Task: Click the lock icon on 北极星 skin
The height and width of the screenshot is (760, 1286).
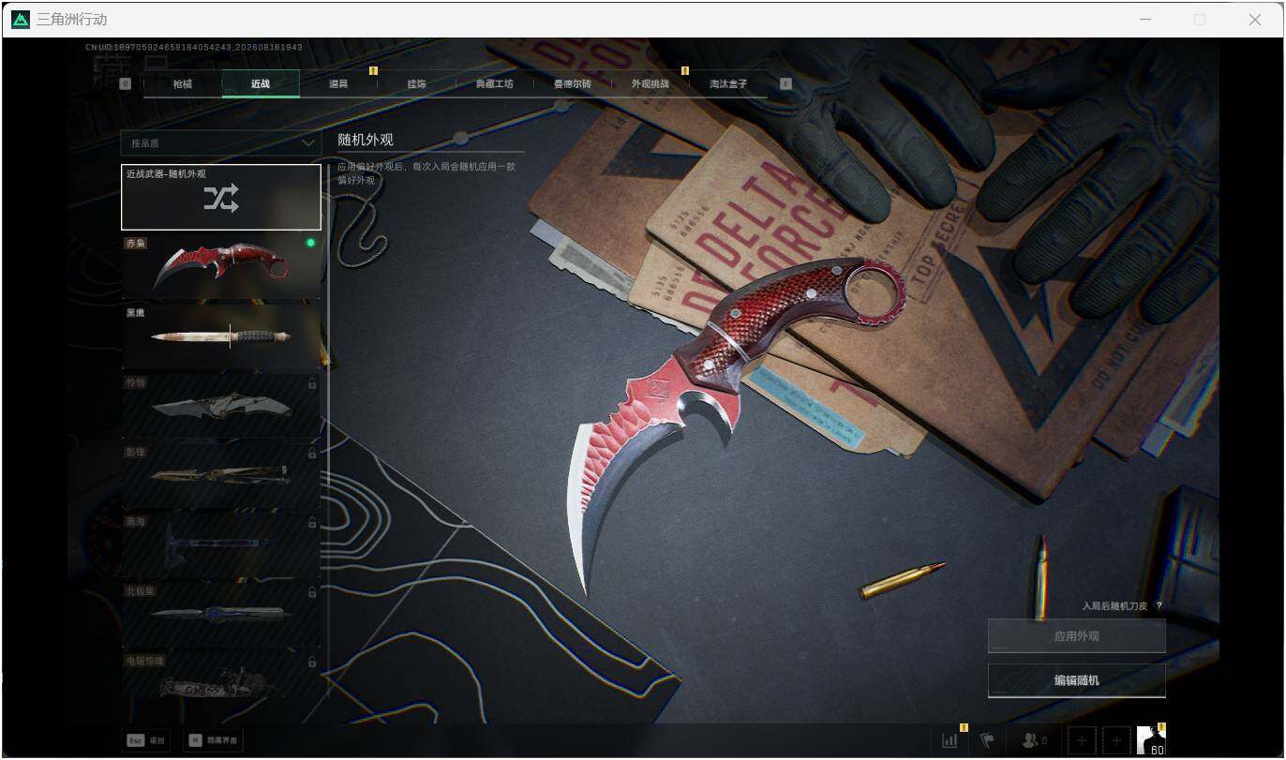Action: point(312,592)
